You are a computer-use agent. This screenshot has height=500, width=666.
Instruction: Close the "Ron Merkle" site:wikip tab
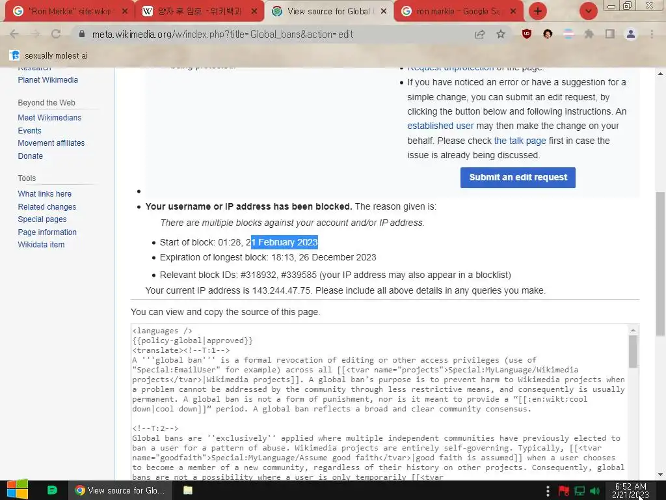[124, 12]
